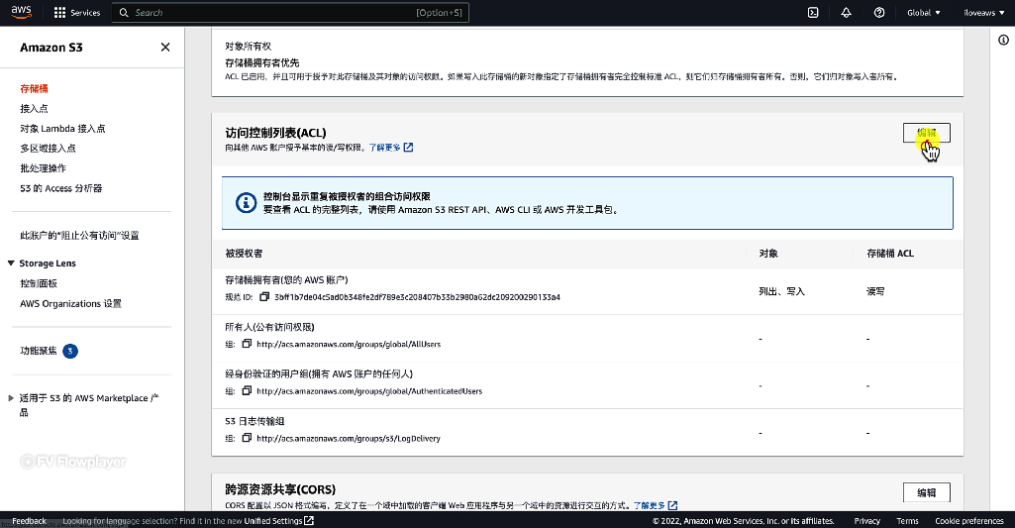The height and width of the screenshot is (528, 1015).
Task: Select the 读写 bucket ACL cell
Action: (875, 291)
